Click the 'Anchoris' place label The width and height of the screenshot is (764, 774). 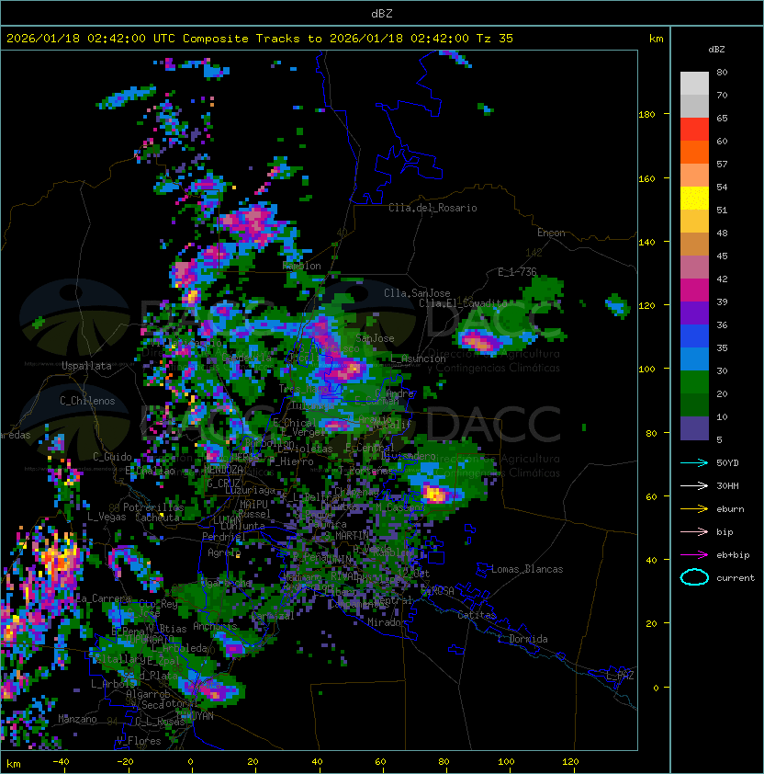[x=215, y=626]
